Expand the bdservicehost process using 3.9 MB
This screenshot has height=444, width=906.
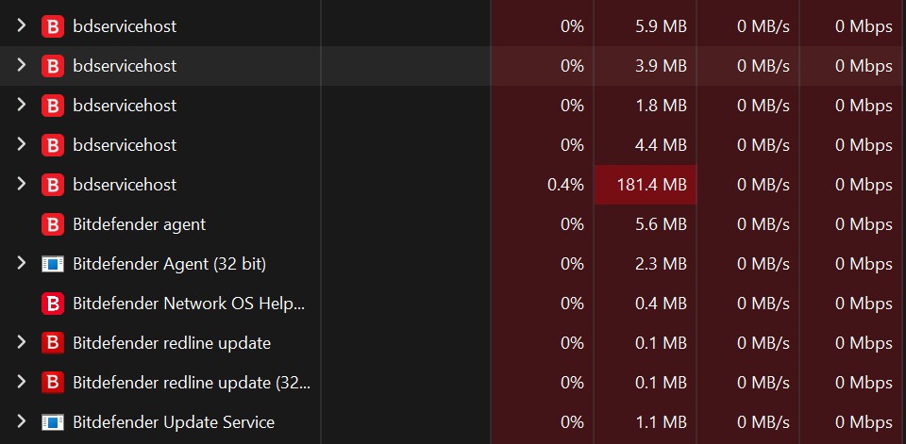[x=22, y=65]
